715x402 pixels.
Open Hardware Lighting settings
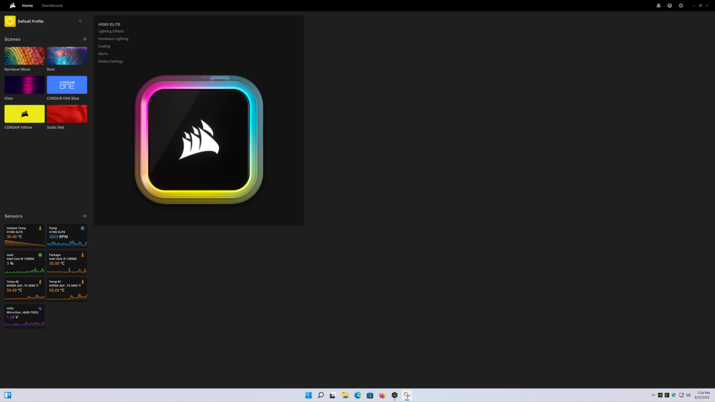point(113,39)
